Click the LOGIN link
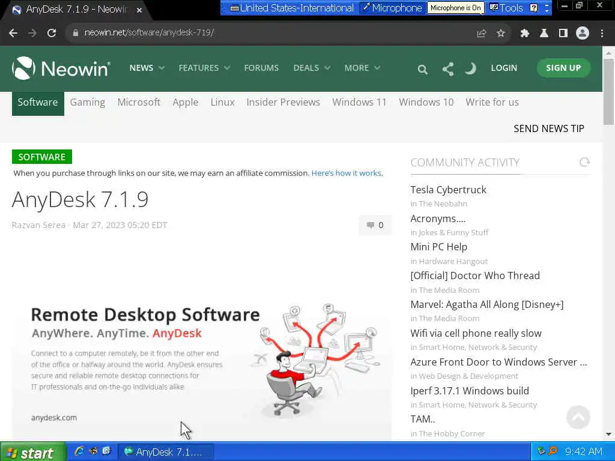Image resolution: width=615 pixels, height=461 pixels. pyautogui.click(x=504, y=68)
